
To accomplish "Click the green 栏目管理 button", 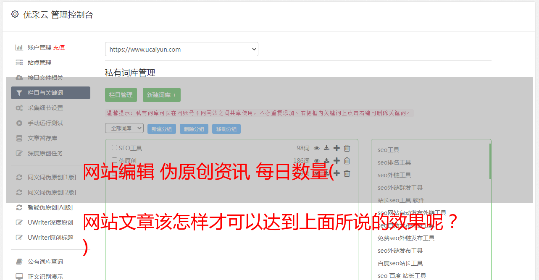I will point(121,95).
